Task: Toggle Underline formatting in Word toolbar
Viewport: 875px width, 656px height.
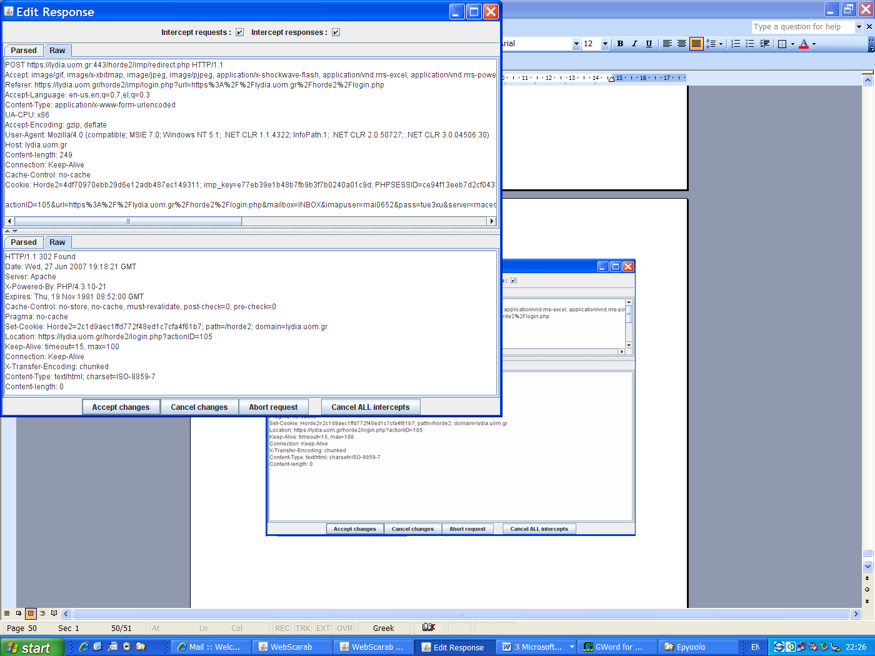Action: click(x=649, y=44)
